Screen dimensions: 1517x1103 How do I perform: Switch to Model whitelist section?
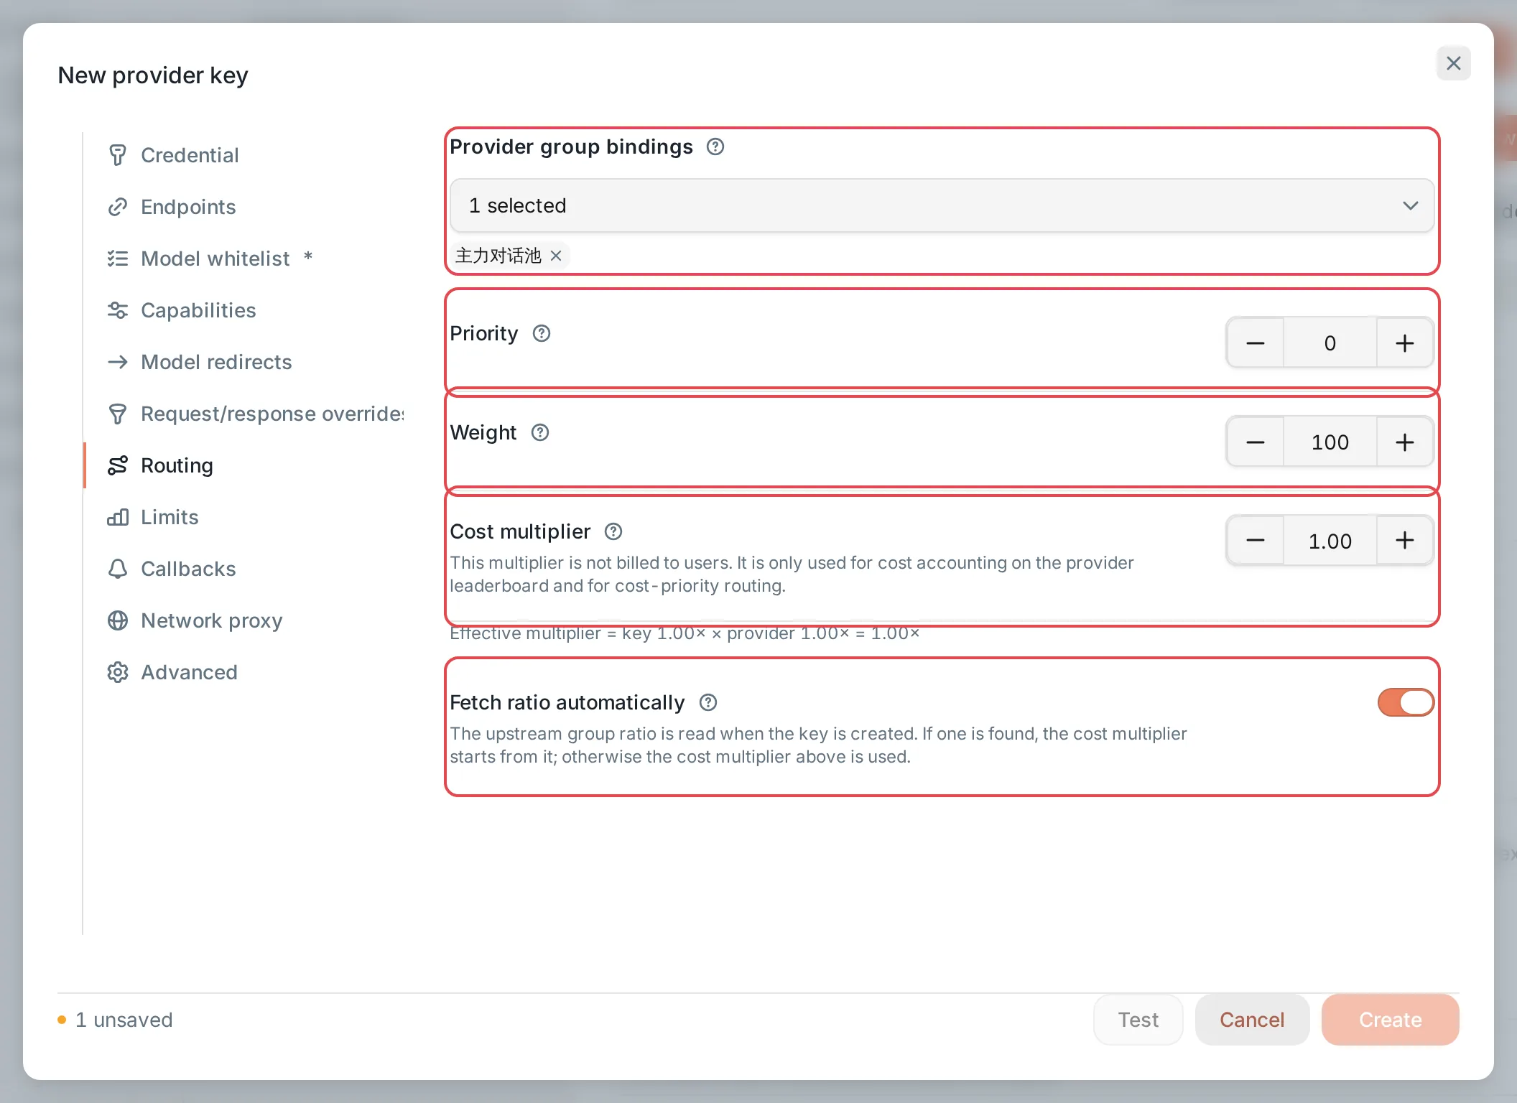pyautogui.click(x=215, y=259)
